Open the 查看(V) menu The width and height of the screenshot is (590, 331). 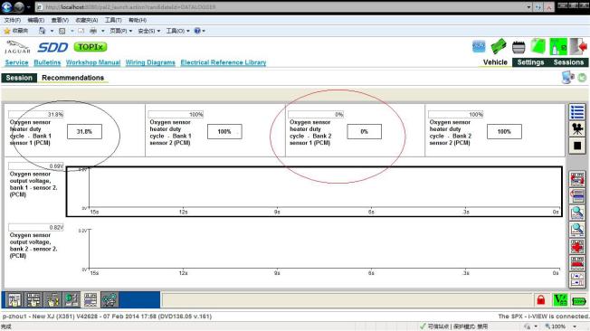point(60,20)
